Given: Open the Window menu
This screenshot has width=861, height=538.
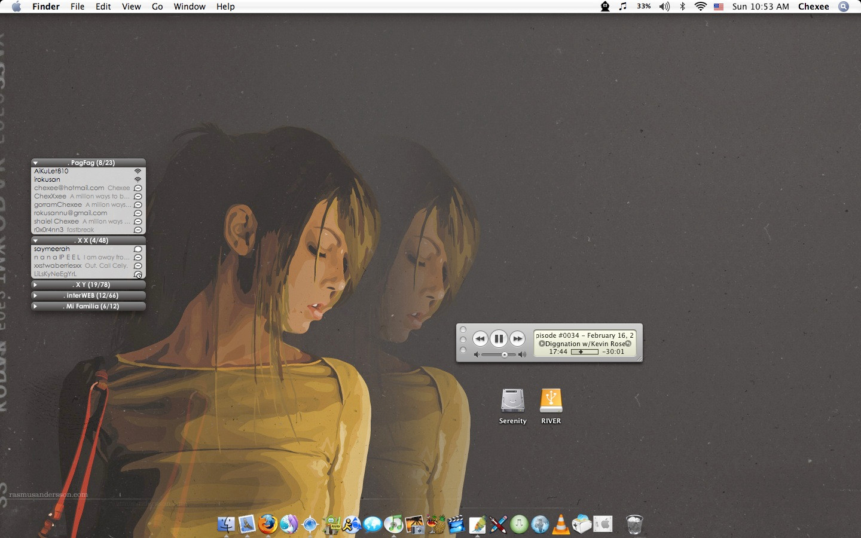Looking at the screenshot, I should pos(190,7).
